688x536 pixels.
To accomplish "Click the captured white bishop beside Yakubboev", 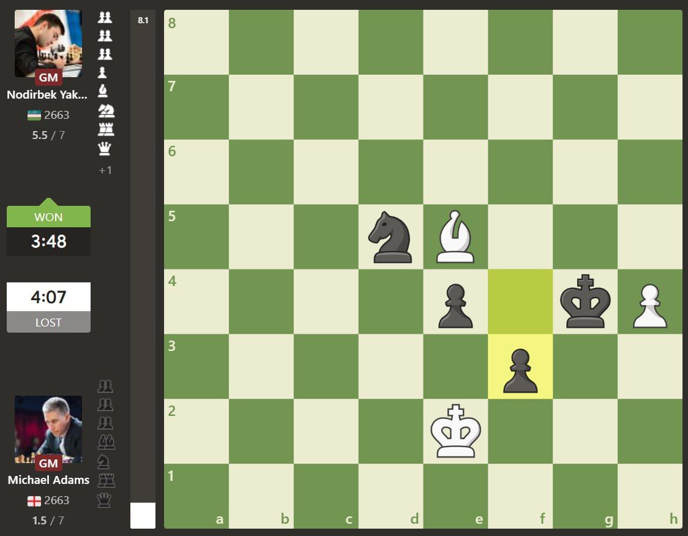I will pyautogui.click(x=103, y=91).
